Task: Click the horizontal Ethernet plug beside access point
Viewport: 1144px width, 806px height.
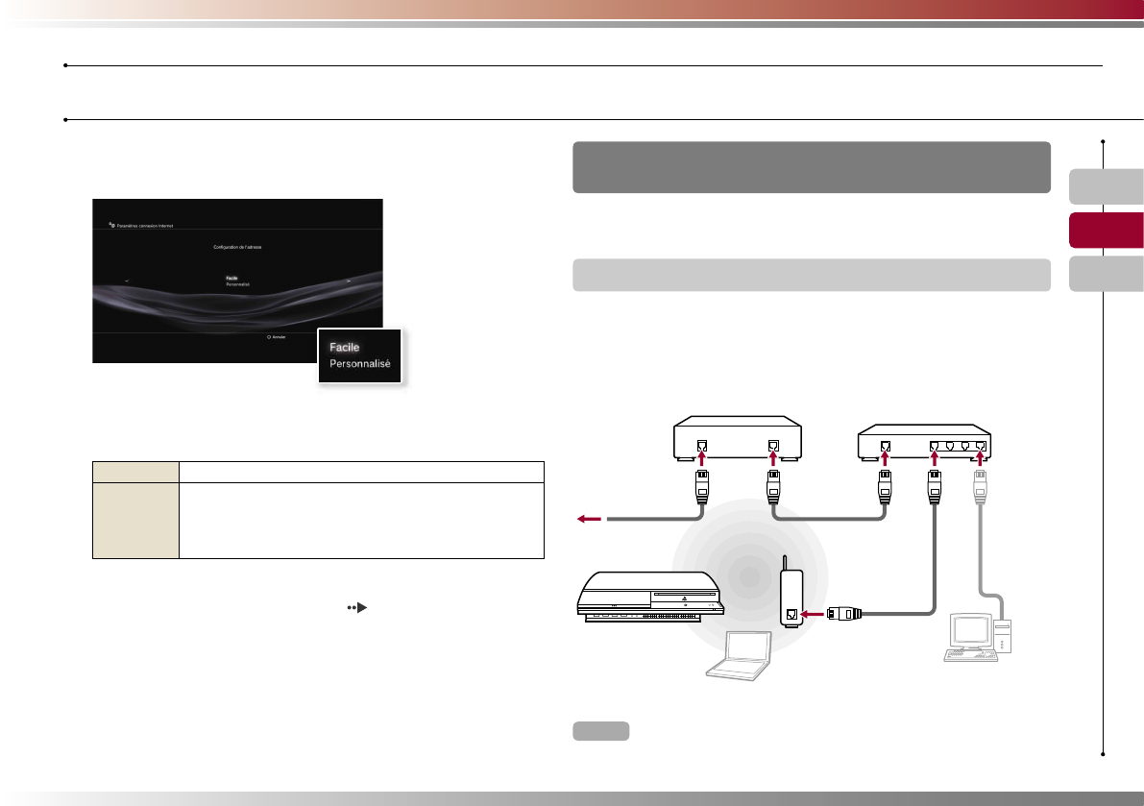Action: (844, 614)
